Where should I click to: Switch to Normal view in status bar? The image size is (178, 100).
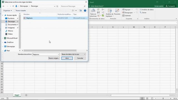[142, 98]
